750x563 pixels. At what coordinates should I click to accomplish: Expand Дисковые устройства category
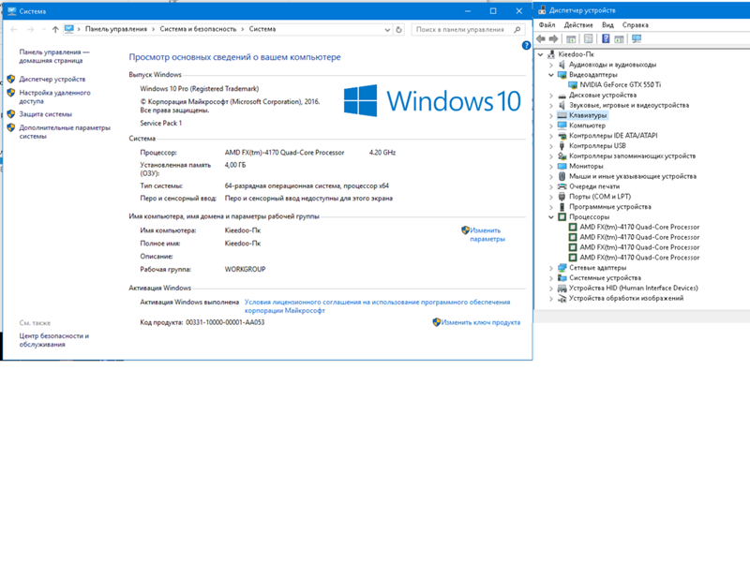coord(551,96)
